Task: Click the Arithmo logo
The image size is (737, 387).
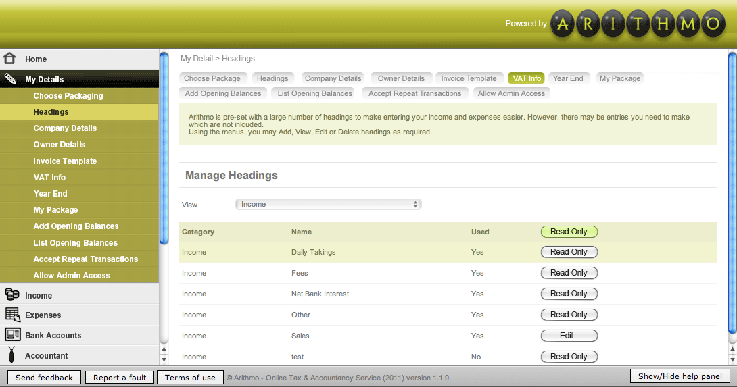Action: (638, 23)
